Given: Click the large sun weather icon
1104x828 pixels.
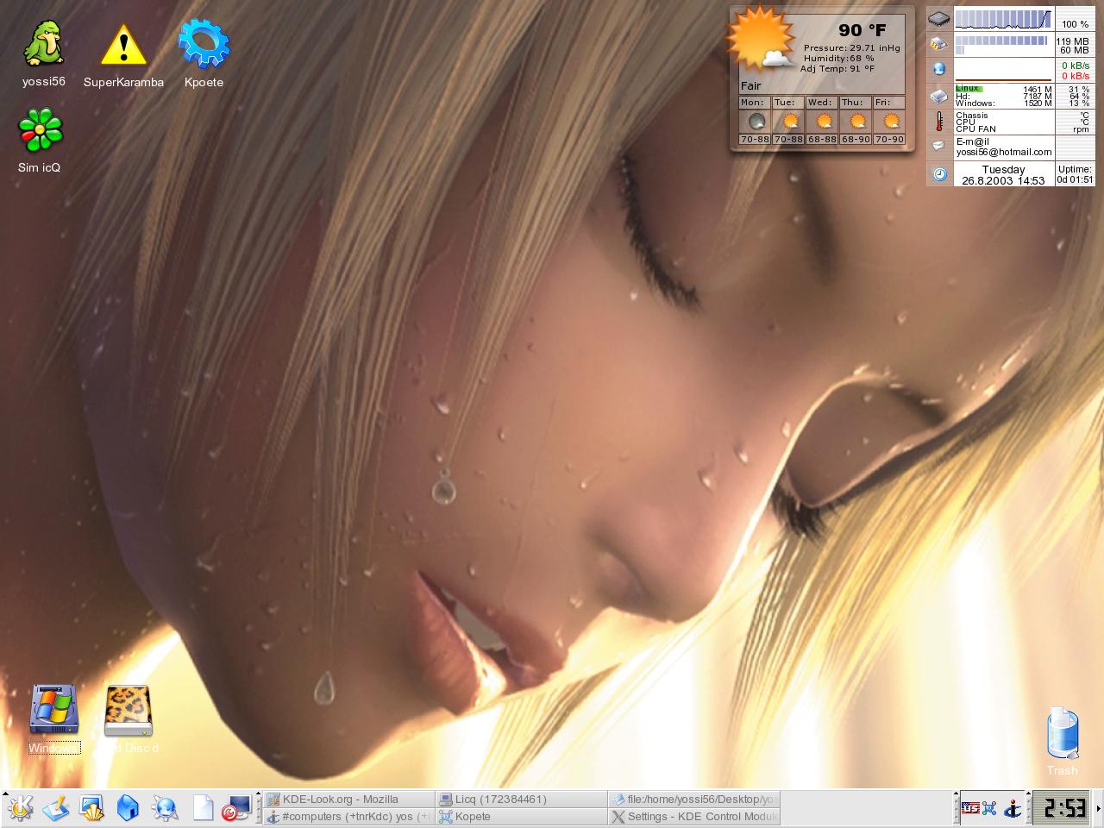Looking at the screenshot, I should 759,38.
